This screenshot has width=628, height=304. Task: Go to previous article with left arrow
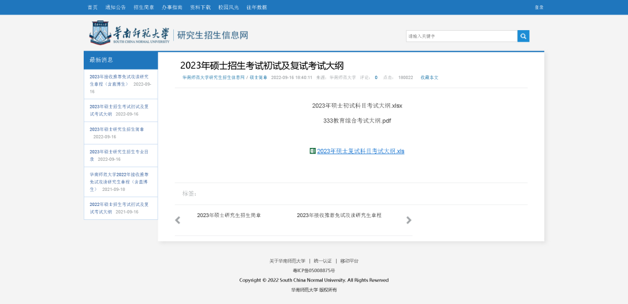coord(178,220)
